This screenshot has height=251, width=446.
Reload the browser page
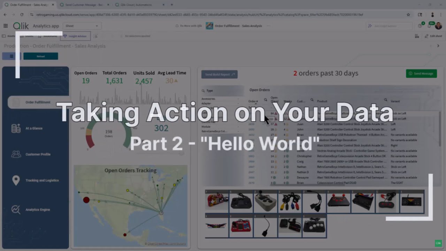pos(22,15)
